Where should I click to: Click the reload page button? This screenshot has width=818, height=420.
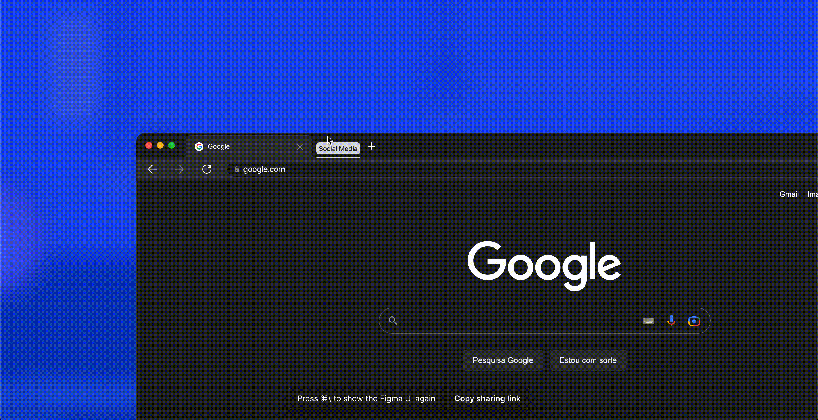point(207,169)
